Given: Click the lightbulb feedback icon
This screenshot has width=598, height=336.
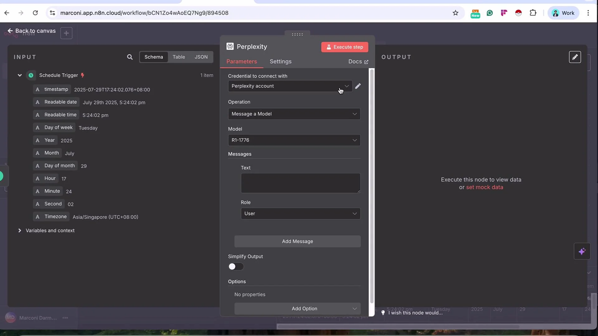Looking at the screenshot, I should click(x=383, y=313).
